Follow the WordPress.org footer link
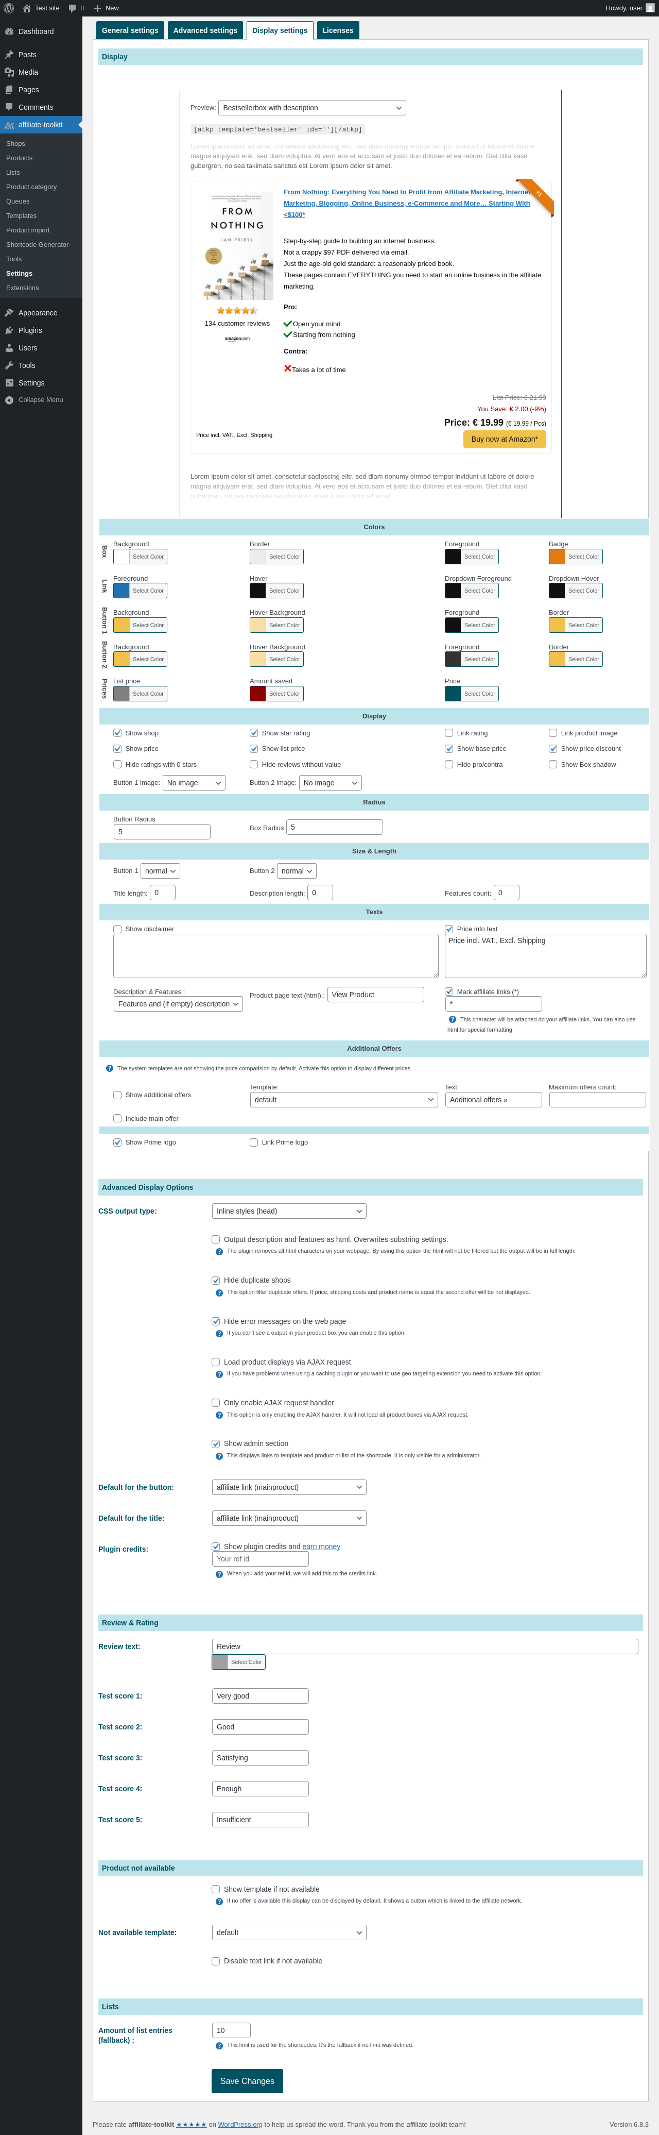 tap(240, 2124)
